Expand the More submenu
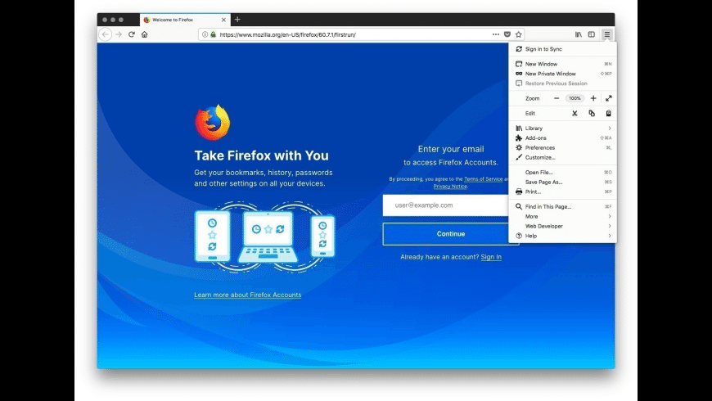The height and width of the screenshot is (401, 712). [x=562, y=217]
